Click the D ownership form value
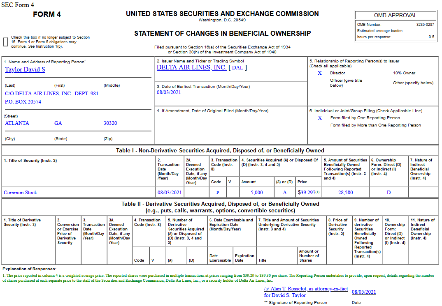Image resolution: width=442 pixels, height=306 pixels. tap(388, 193)
